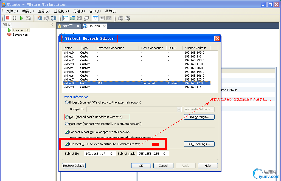Close the Virtual Network Editor dialog
Screen dimensions: 281x181
[217, 38]
